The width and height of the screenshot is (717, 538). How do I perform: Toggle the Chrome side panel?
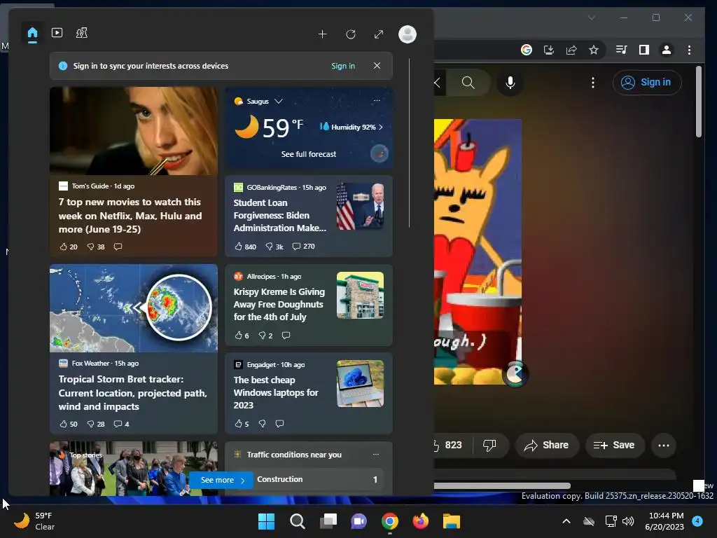coord(644,50)
